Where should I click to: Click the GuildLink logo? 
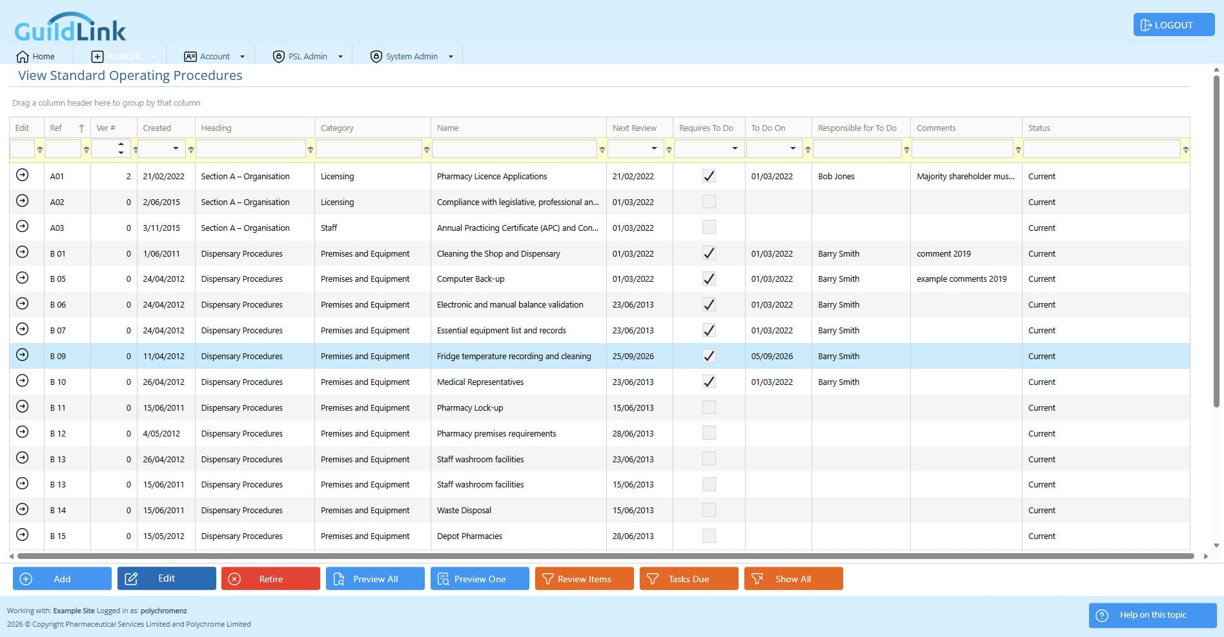70,27
